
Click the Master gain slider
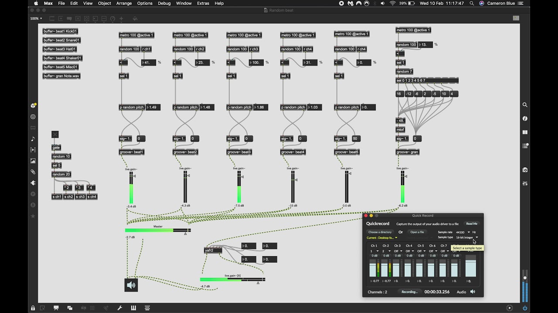click(x=158, y=230)
